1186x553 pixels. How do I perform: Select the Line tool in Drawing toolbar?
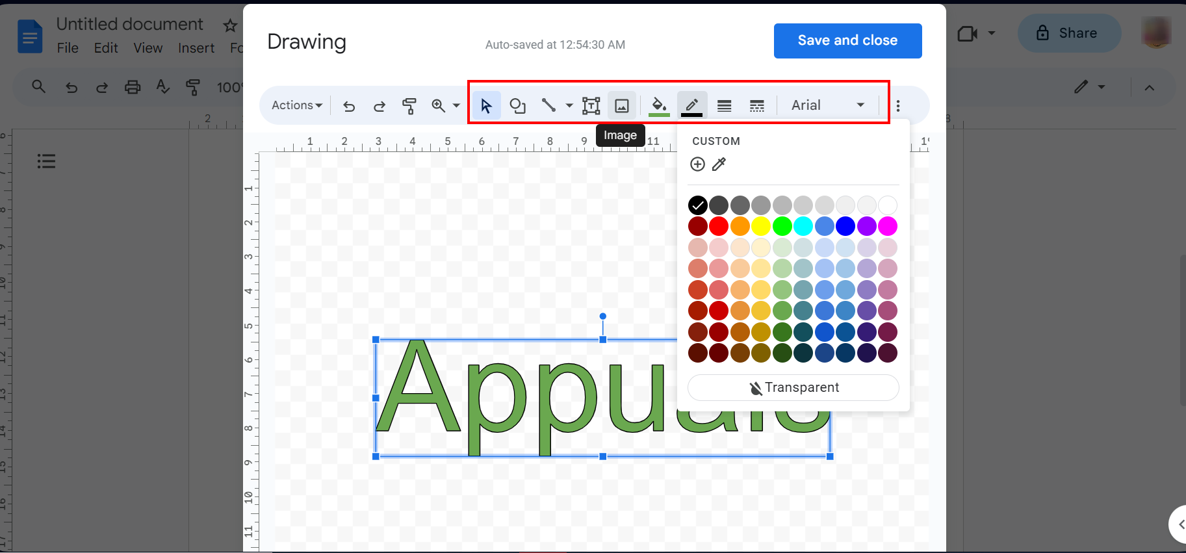tap(548, 105)
